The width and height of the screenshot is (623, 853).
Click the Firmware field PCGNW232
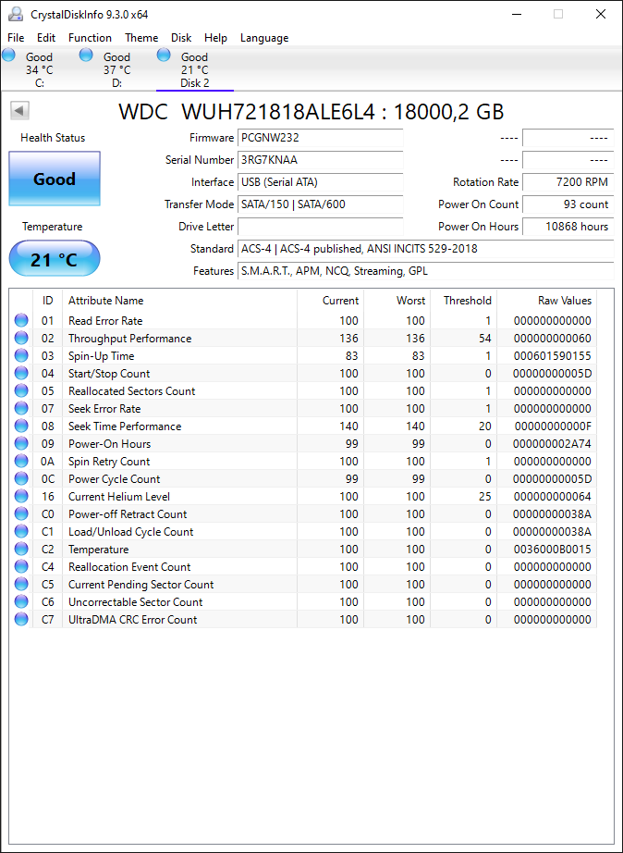click(320, 138)
